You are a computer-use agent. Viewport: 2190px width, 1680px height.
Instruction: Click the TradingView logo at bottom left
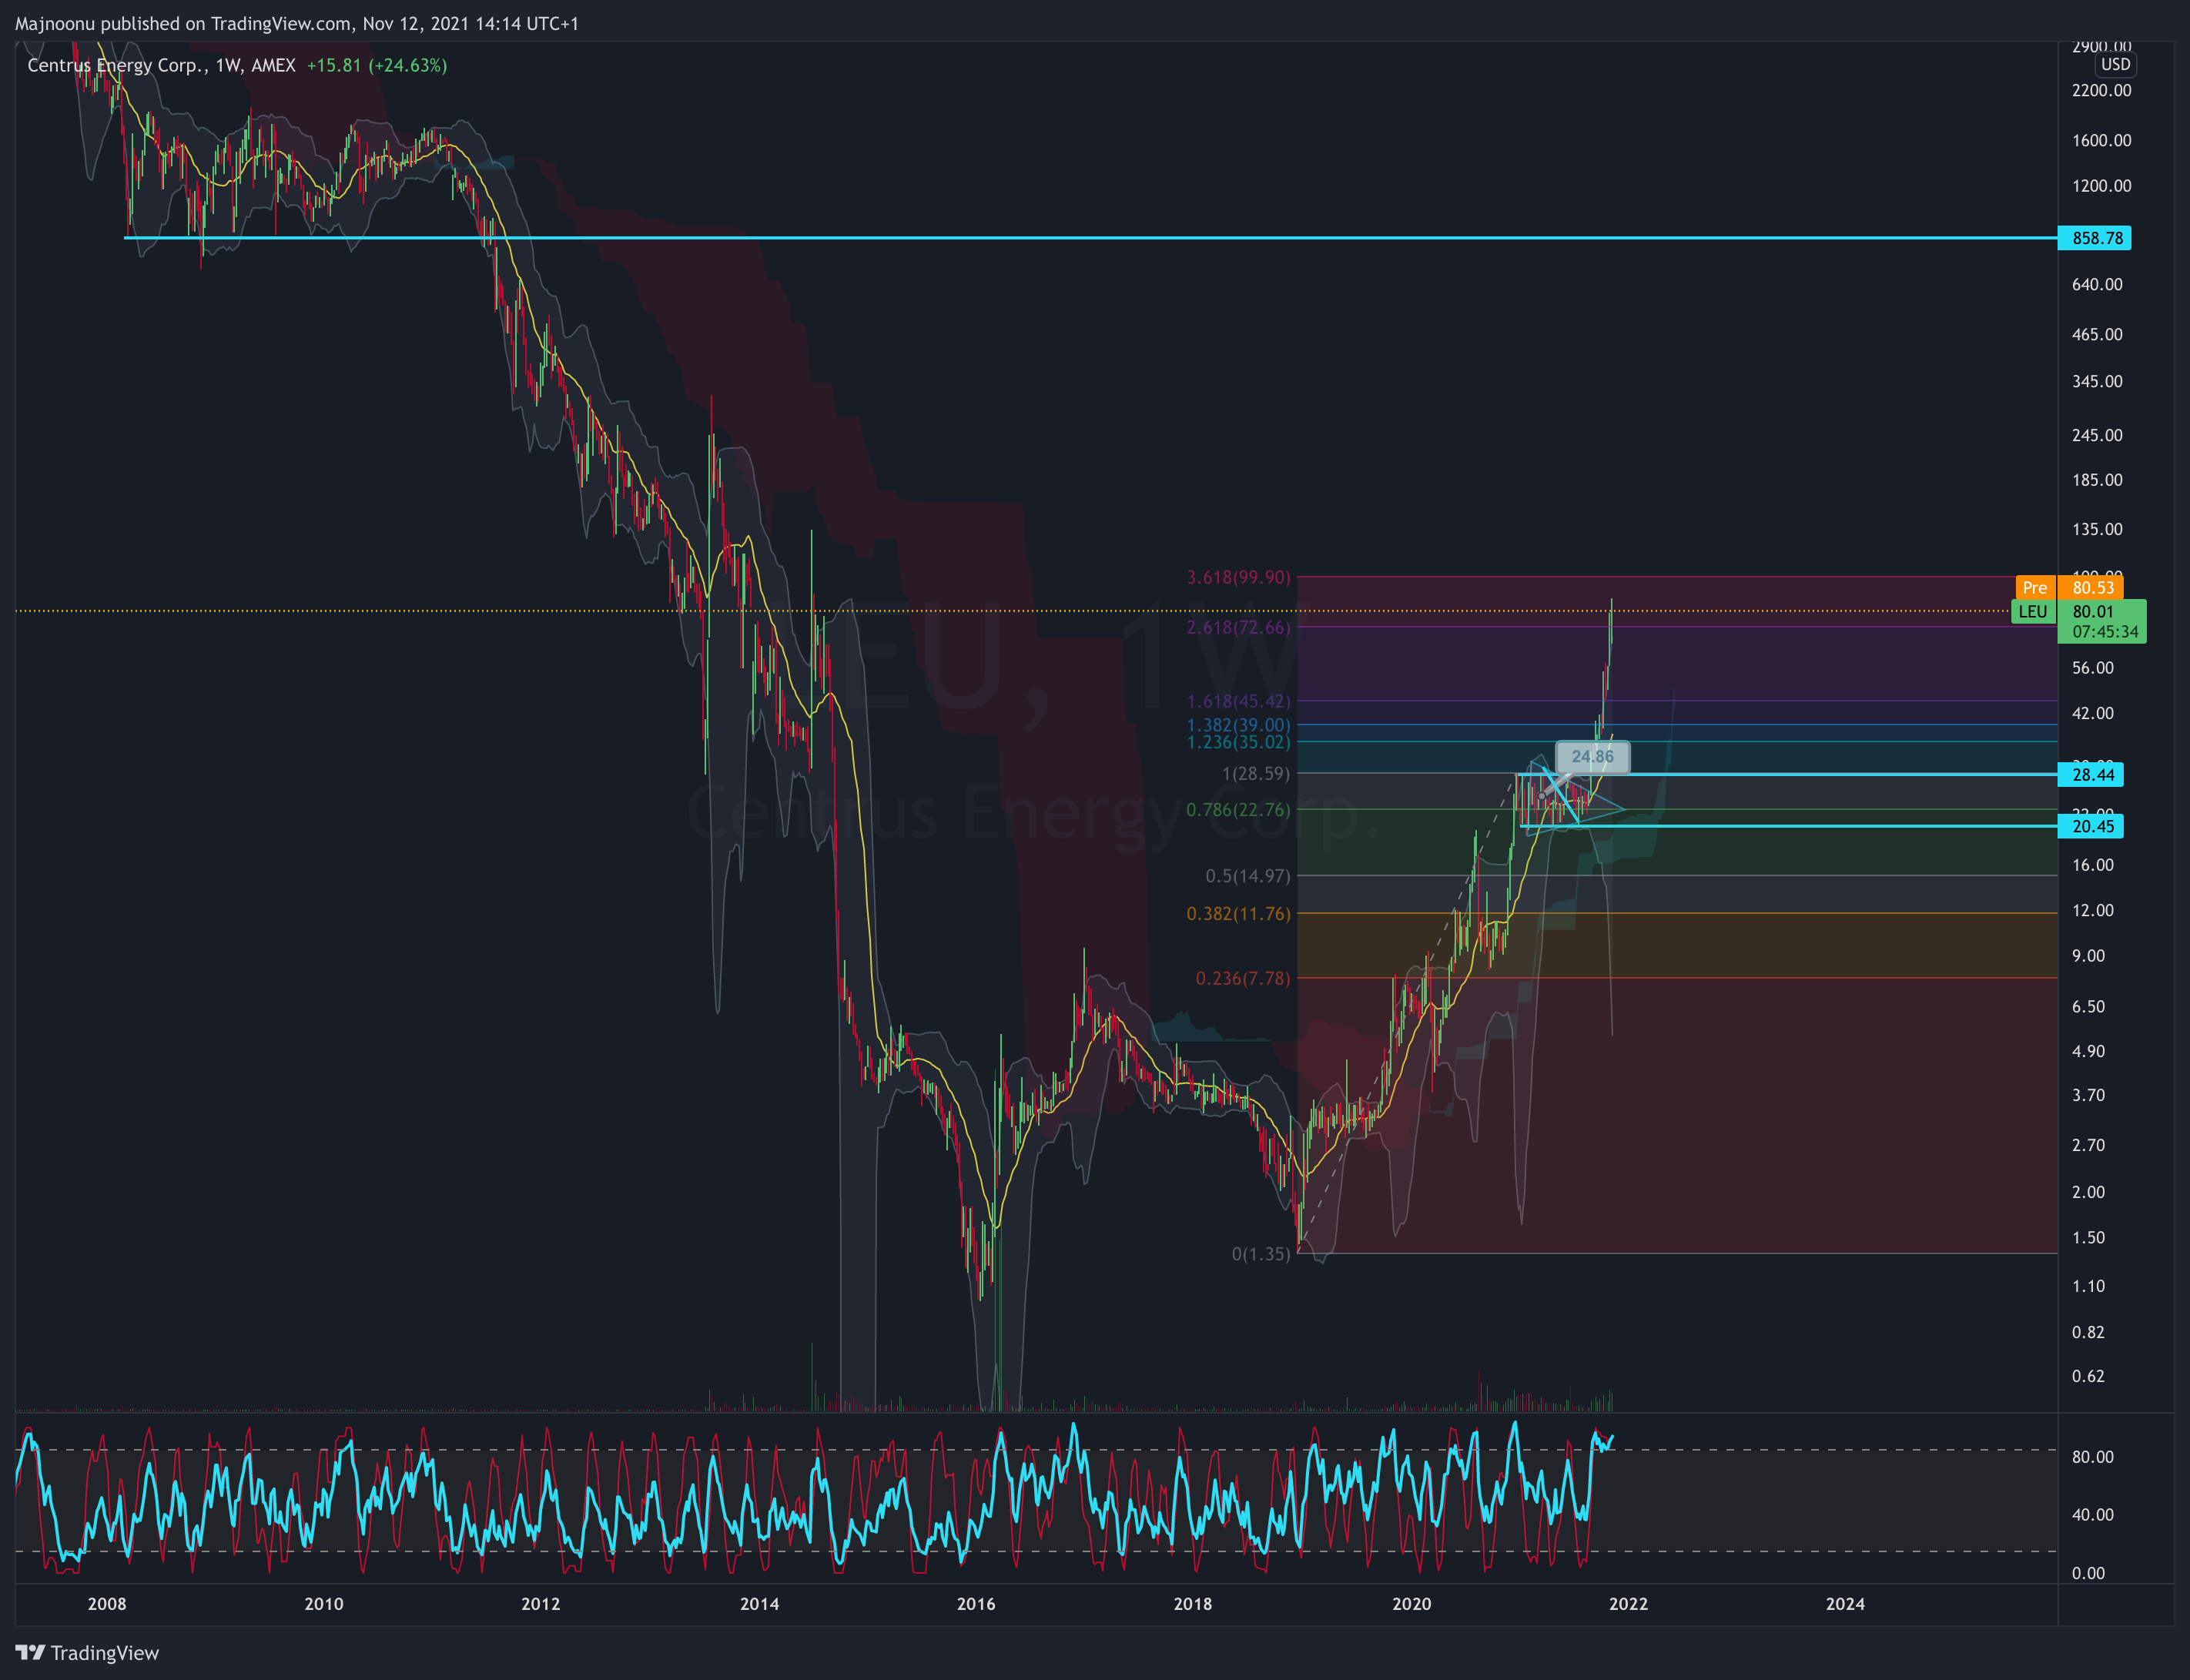click(88, 1652)
